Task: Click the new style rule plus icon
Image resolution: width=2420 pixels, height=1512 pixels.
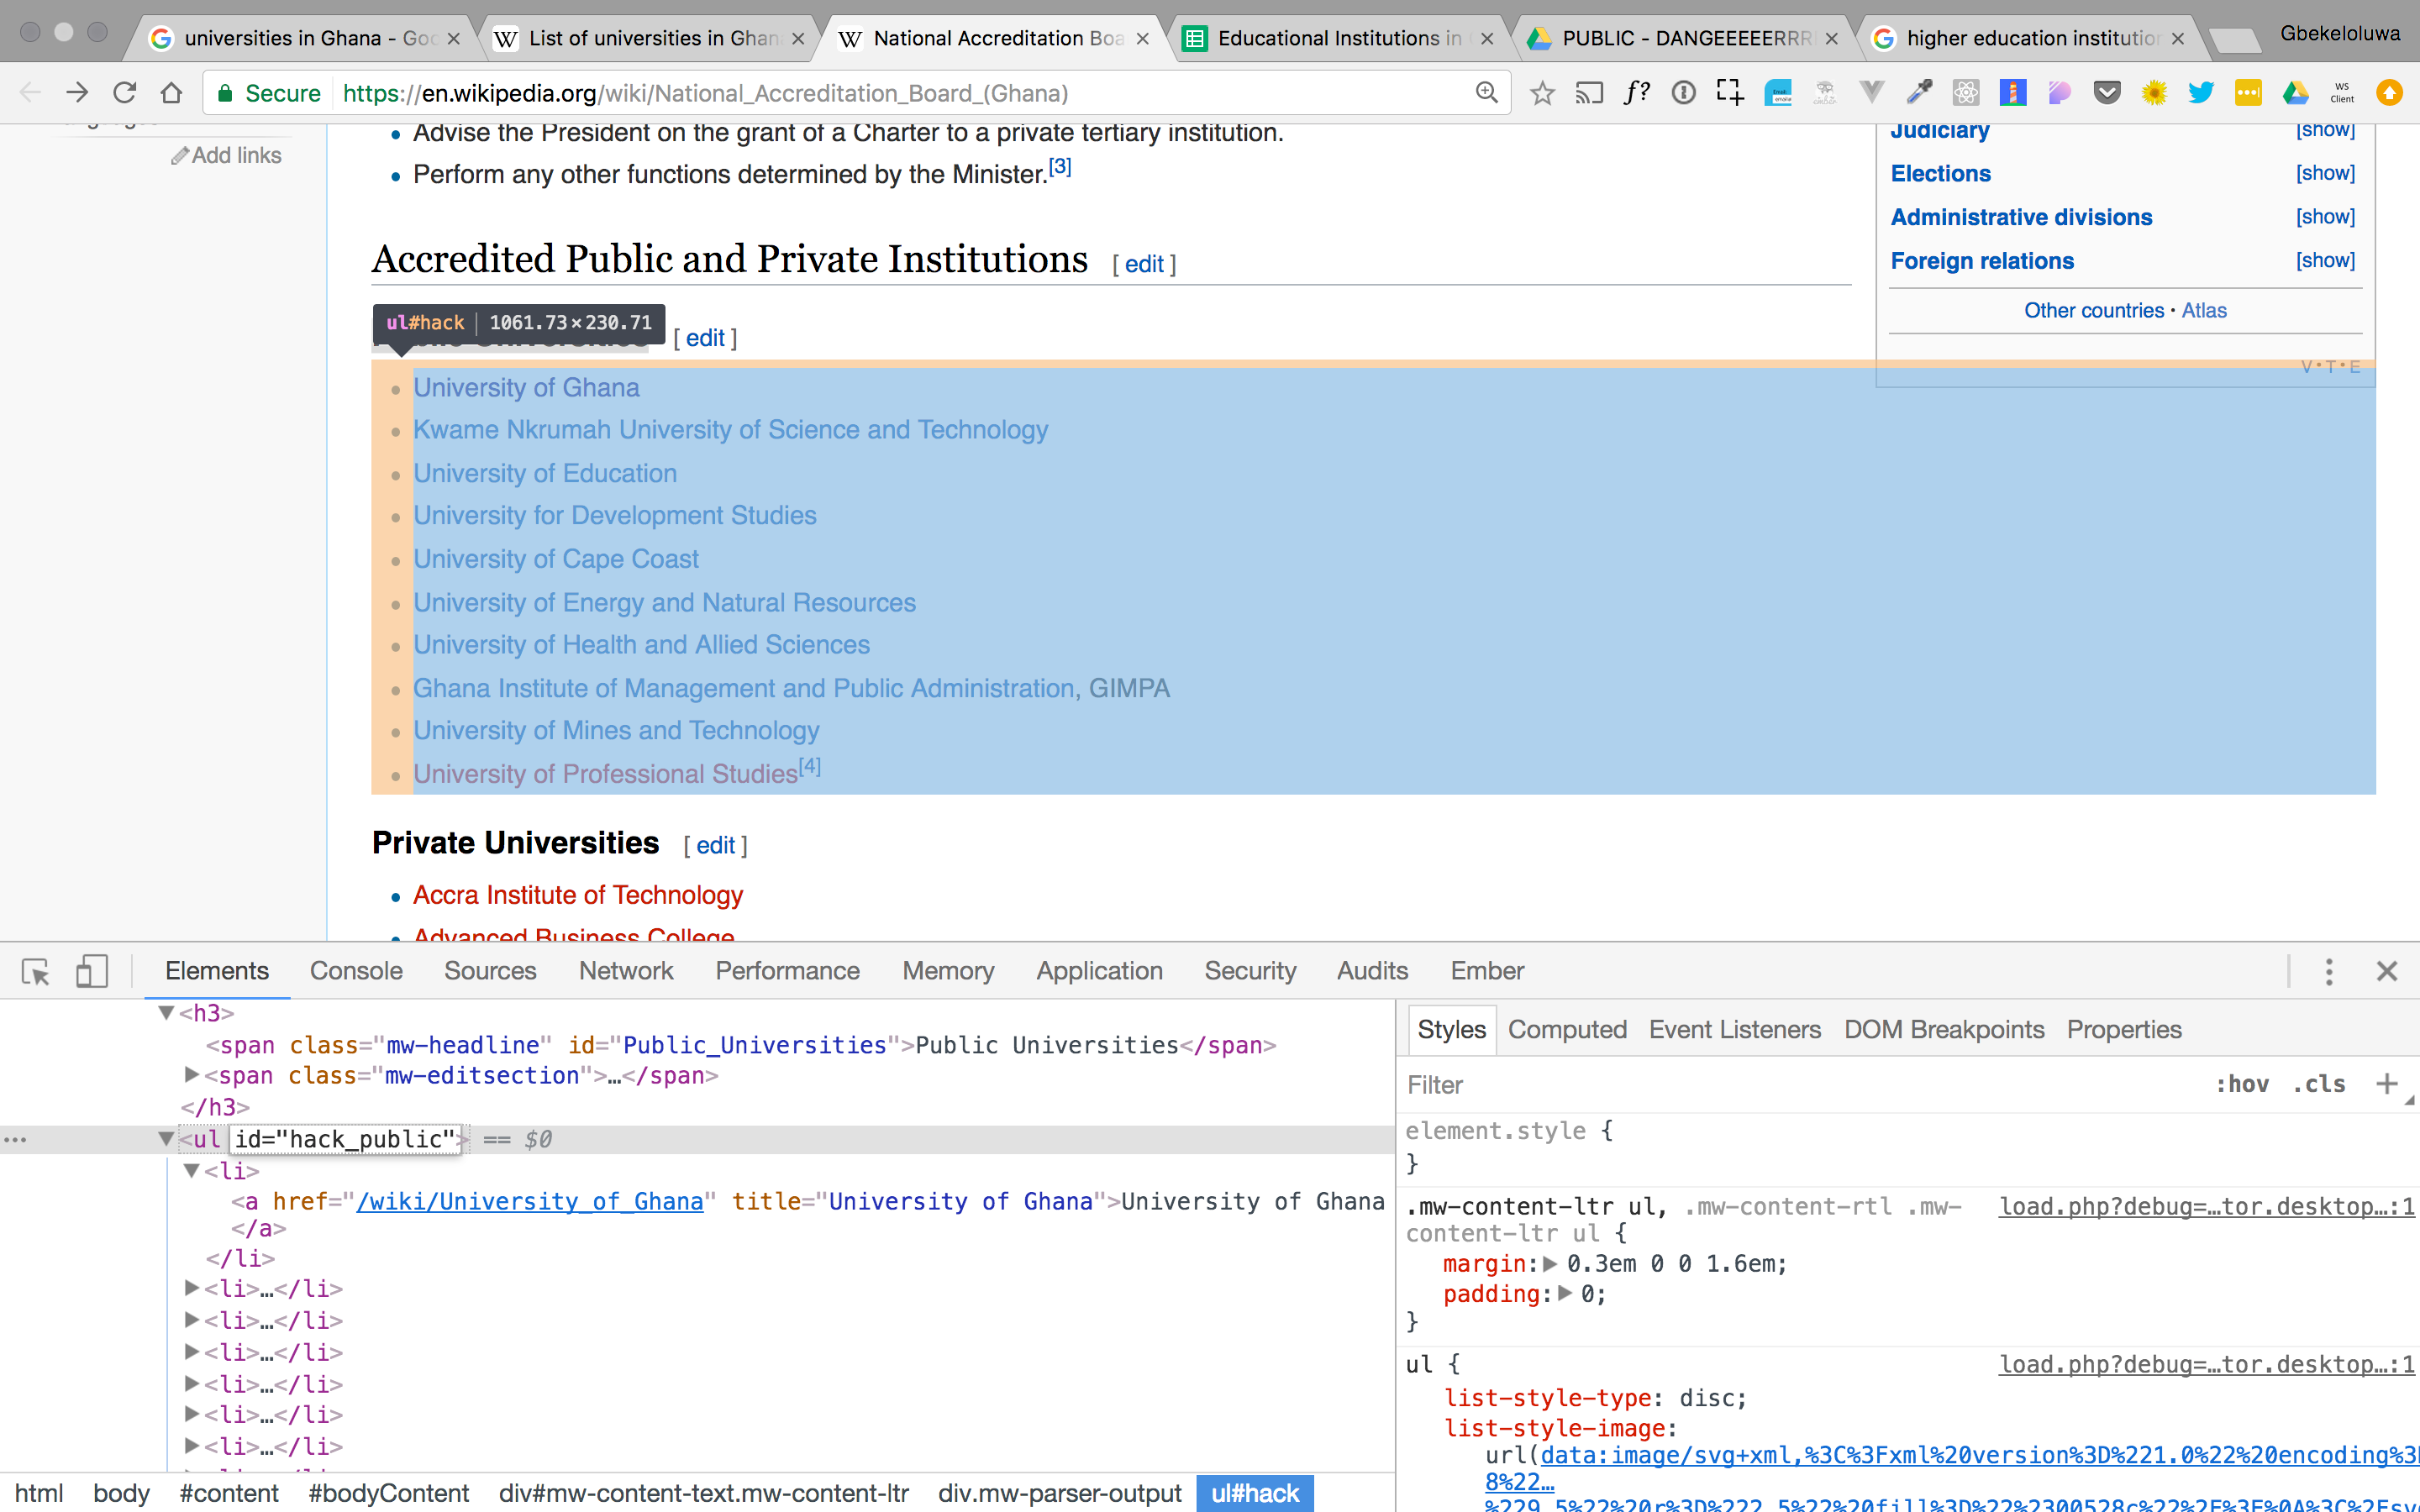Action: (x=2386, y=1084)
